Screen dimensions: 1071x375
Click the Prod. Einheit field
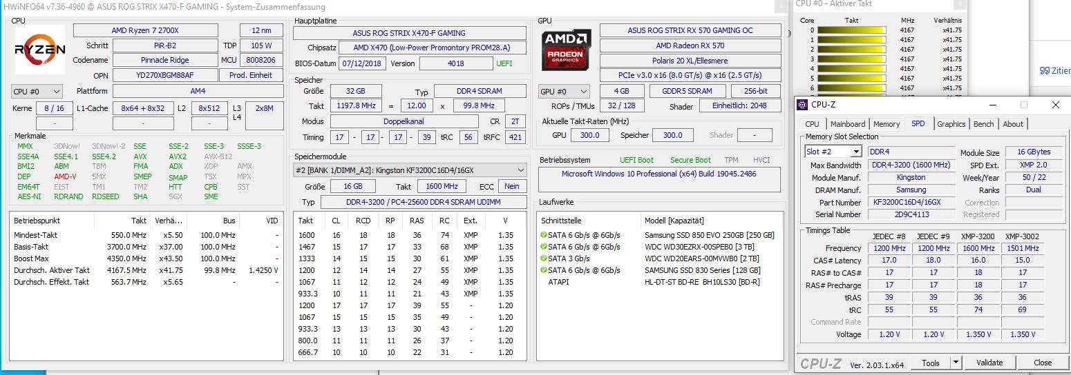pyautogui.click(x=252, y=75)
